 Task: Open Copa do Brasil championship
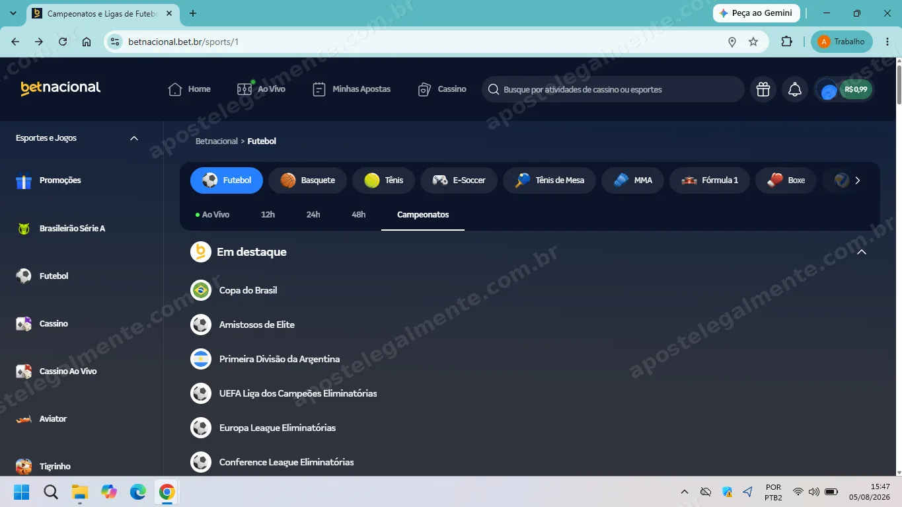pos(234,290)
